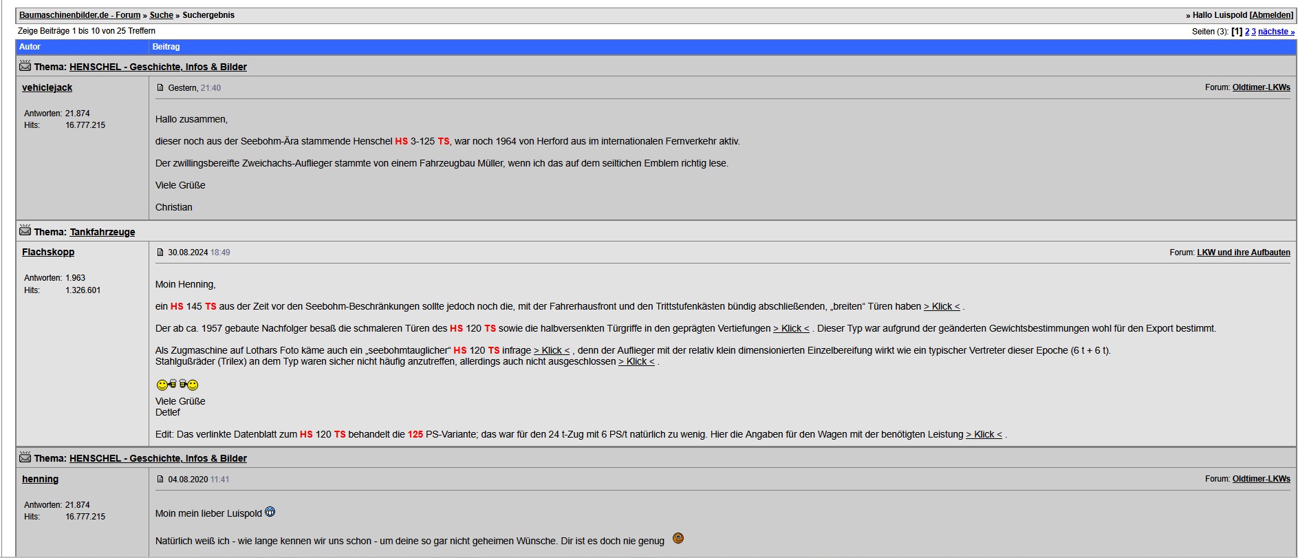Image resolution: width=1298 pixels, height=558 pixels.
Task: Click Flachskopp's 'Antworten: 1.963' count
Action: point(55,278)
